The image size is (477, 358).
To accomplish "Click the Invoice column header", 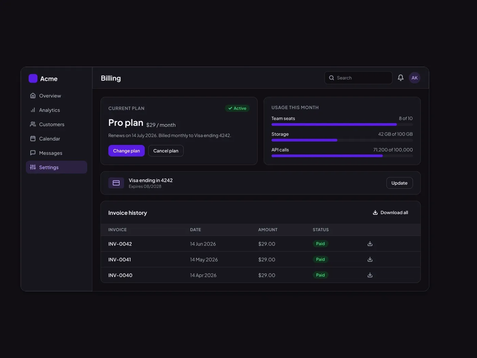I will (118, 230).
